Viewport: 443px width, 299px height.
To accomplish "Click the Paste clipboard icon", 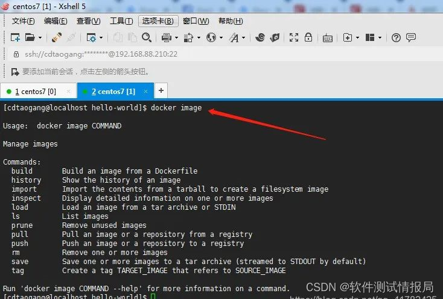I will [132, 37].
